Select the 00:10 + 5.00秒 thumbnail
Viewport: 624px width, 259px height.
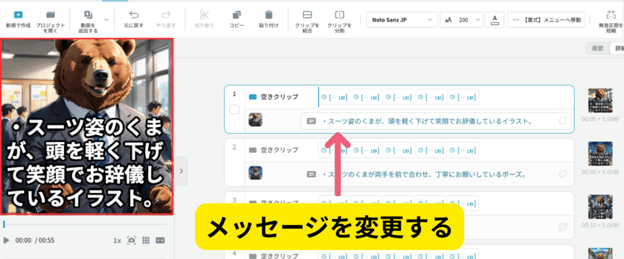[x=600, y=207]
